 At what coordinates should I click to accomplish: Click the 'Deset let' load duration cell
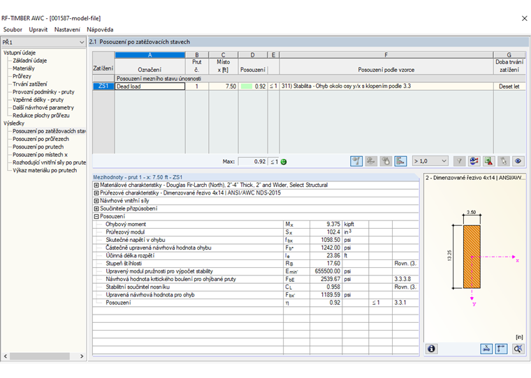(509, 86)
